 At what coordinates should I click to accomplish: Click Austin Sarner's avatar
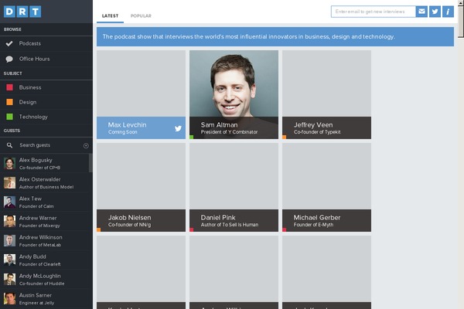(x=9, y=299)
